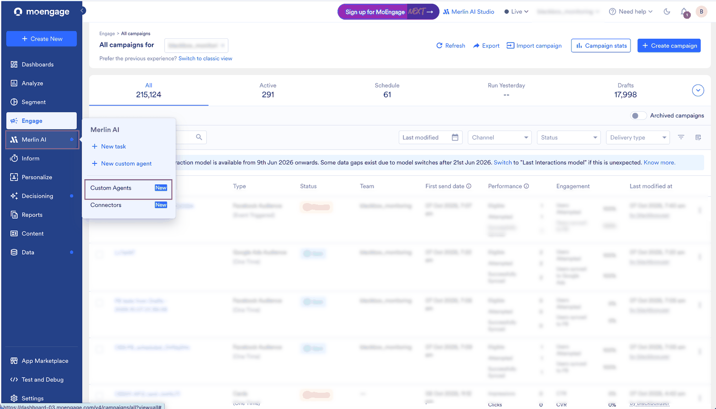Screen dimensions: 716x409
Task: Expand the Live environment dropdown
Action: point(516,11)
